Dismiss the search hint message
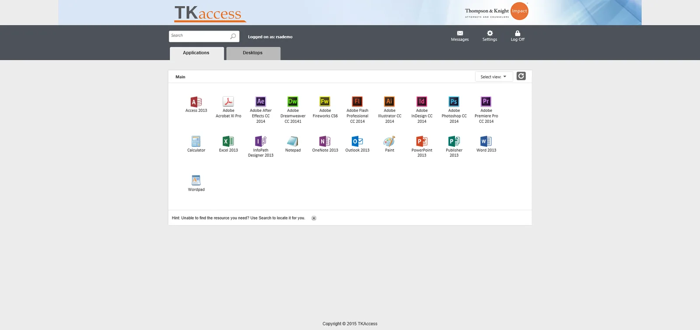This screenshot has height=330, width=700. pyautogui.click(x=314, y=218)
